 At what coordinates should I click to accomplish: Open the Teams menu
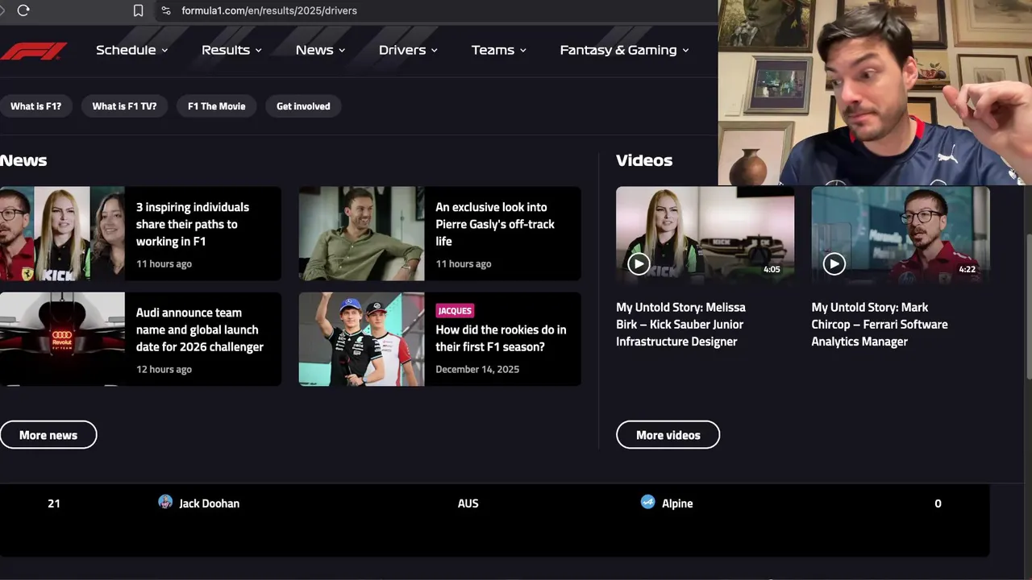pos(499,50)
